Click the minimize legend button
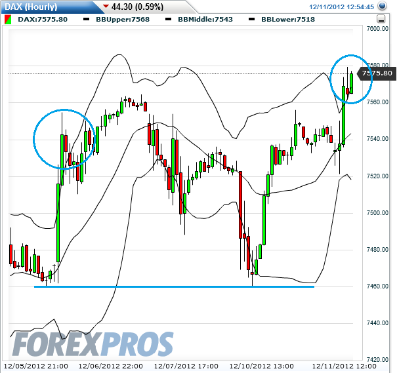The image size is (397, 373). (x=381, y=19)
